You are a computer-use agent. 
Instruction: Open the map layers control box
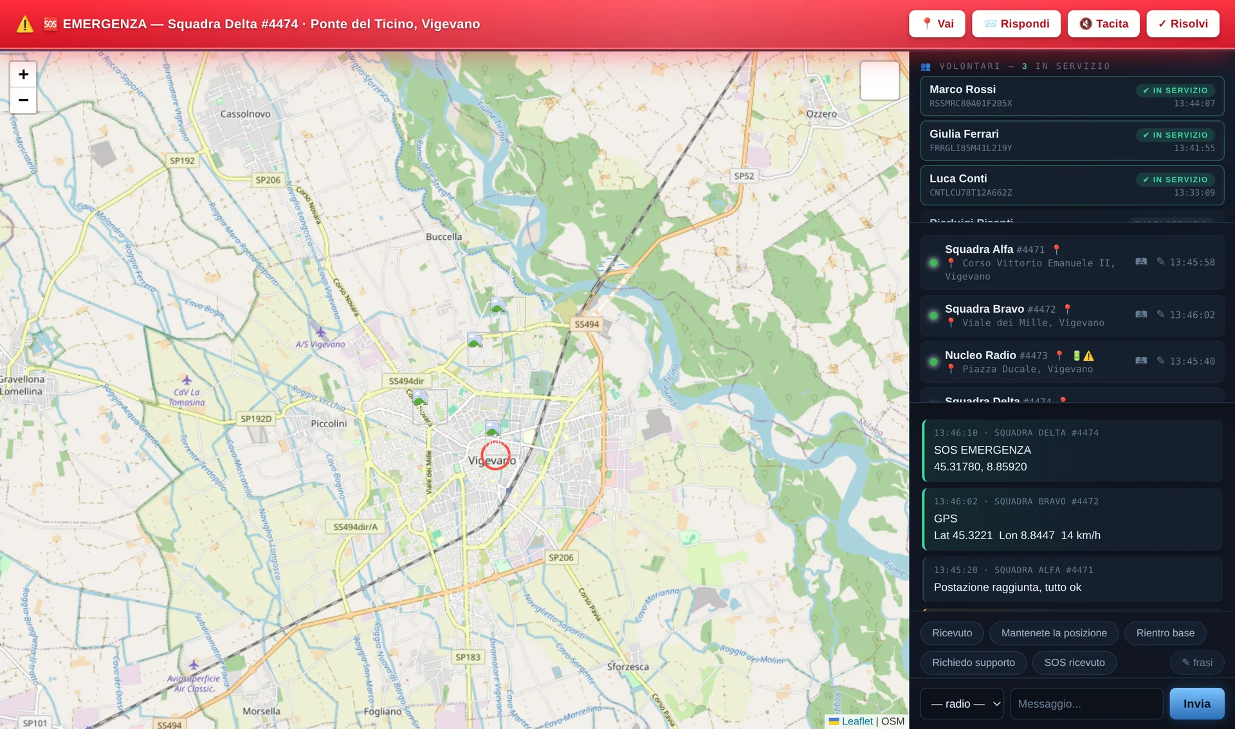pos(879,80)
